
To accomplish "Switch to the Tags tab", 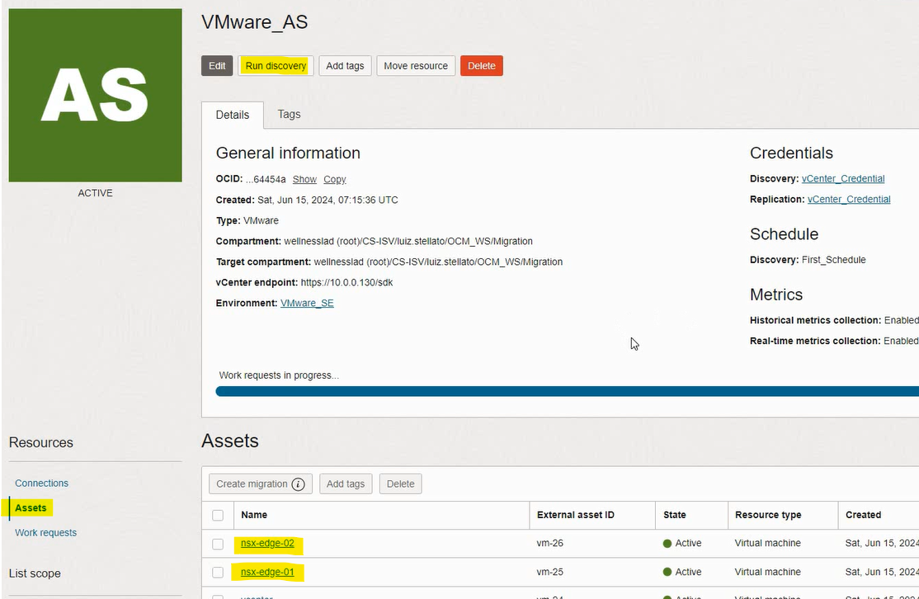I will click(x=289, y=115).
